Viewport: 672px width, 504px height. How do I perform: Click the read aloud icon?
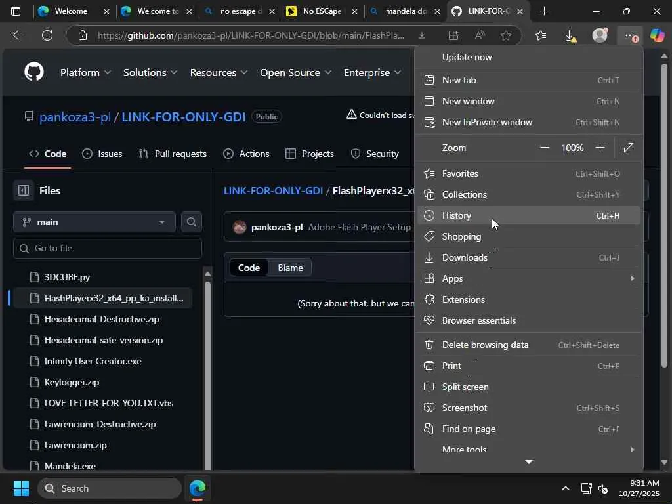coord(480,35)
